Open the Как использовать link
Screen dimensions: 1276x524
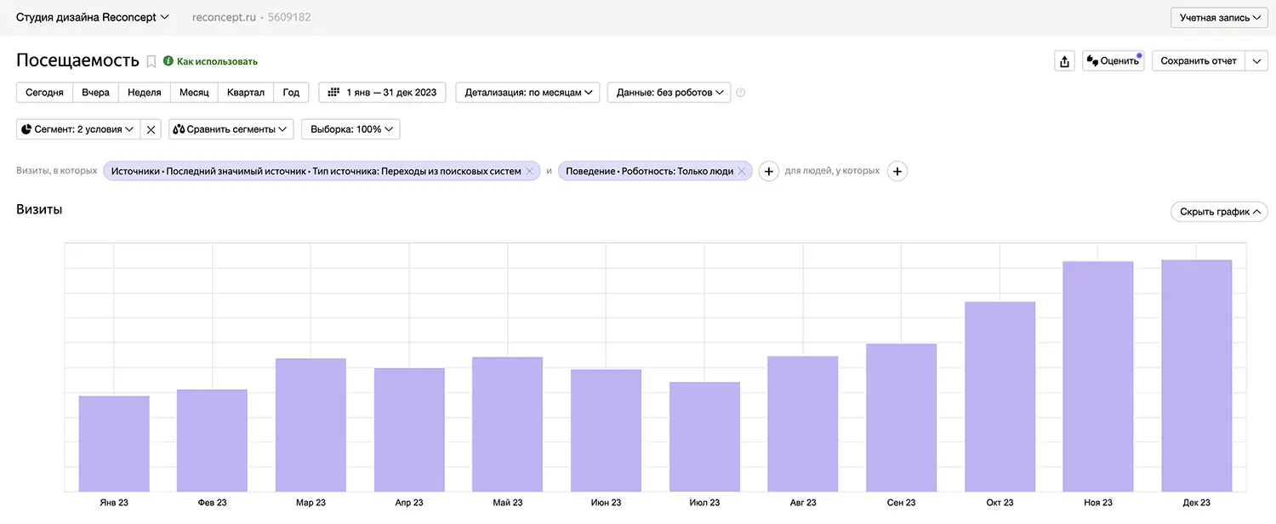point(216,61)
